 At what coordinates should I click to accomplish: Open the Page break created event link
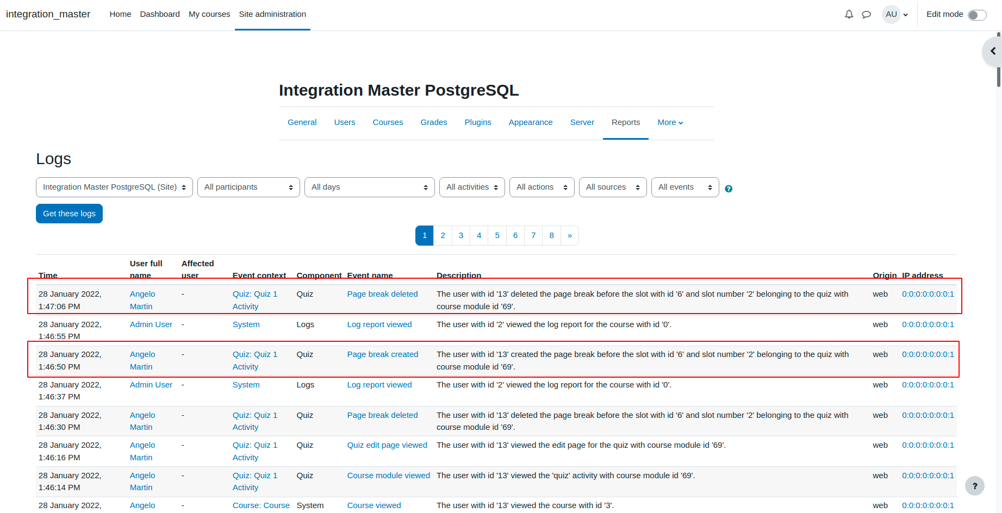383,354
